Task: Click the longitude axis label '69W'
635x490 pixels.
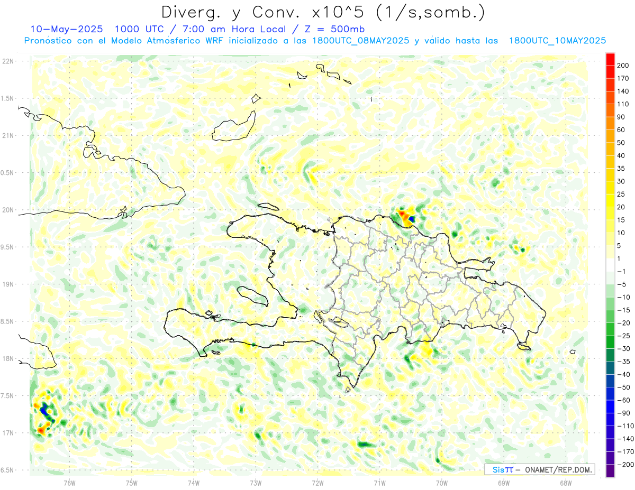Action: click(504, 483)
